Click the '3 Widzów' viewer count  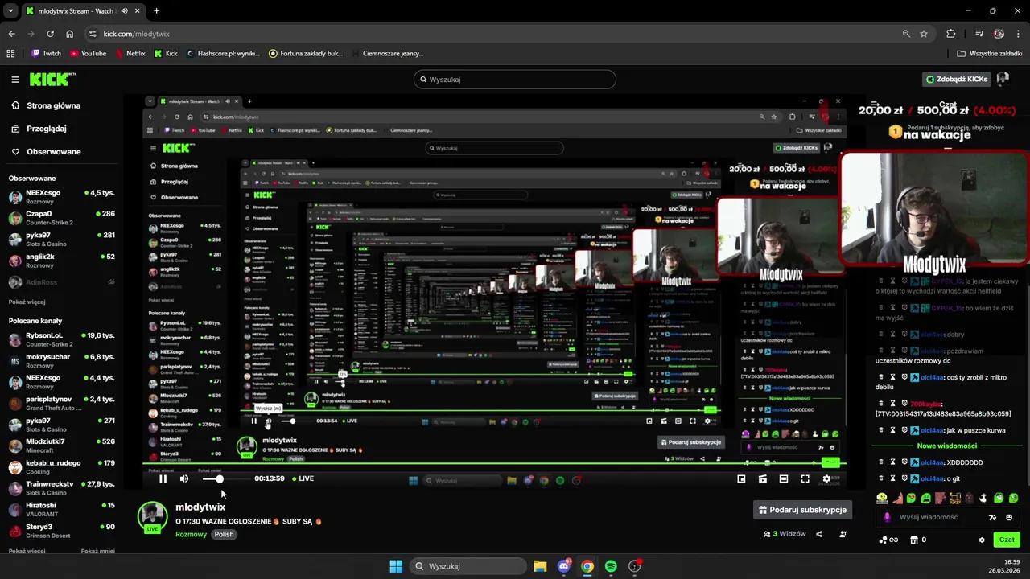[x=785, y=534]
